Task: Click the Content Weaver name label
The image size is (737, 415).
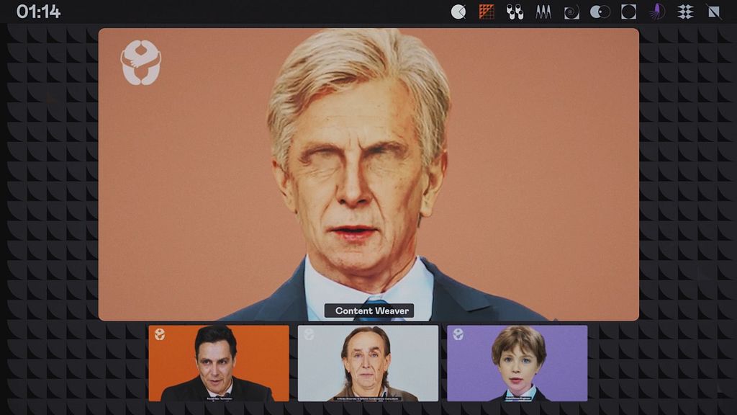Action: (369, 311)
